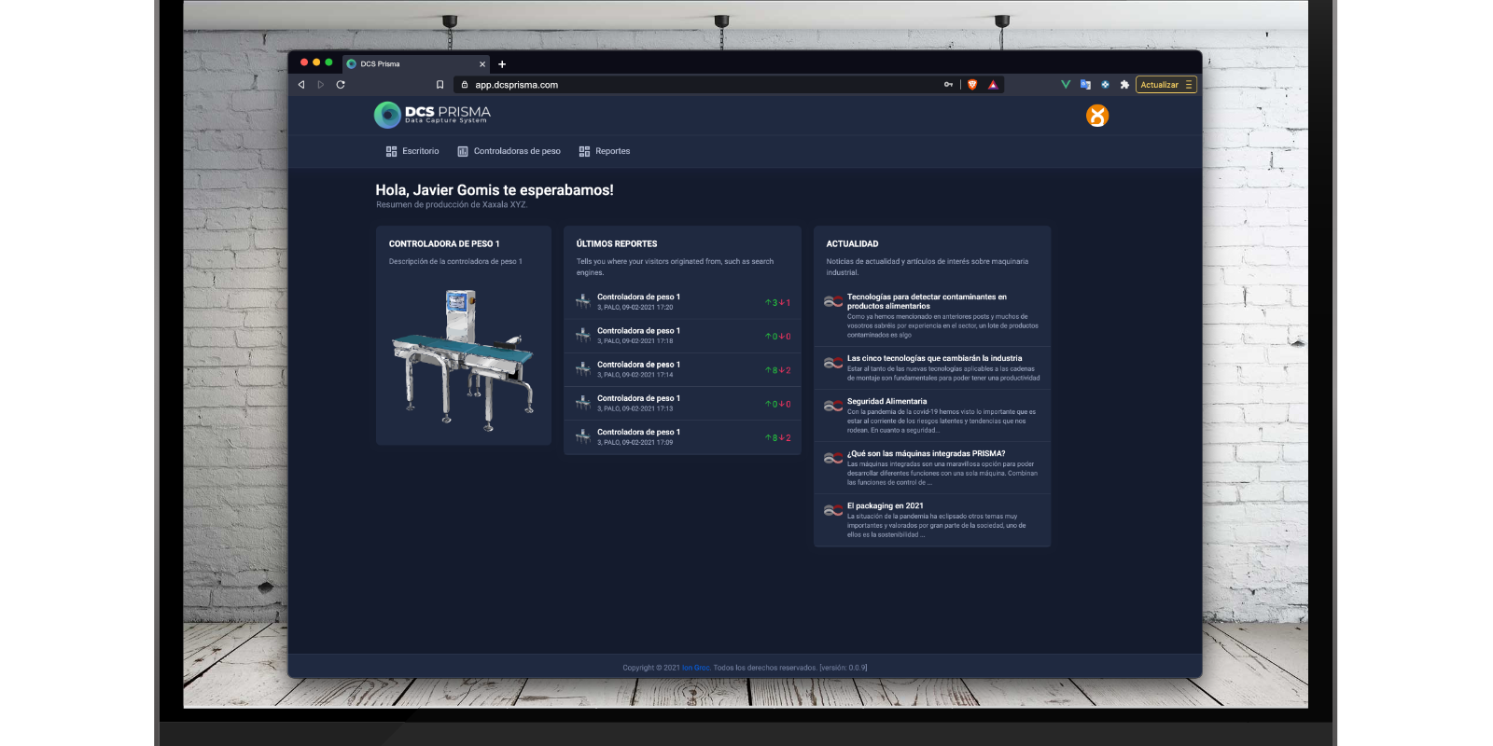Open the translate extension icon
Viewport: 1493px width, 746px height.
point(1085,85)
